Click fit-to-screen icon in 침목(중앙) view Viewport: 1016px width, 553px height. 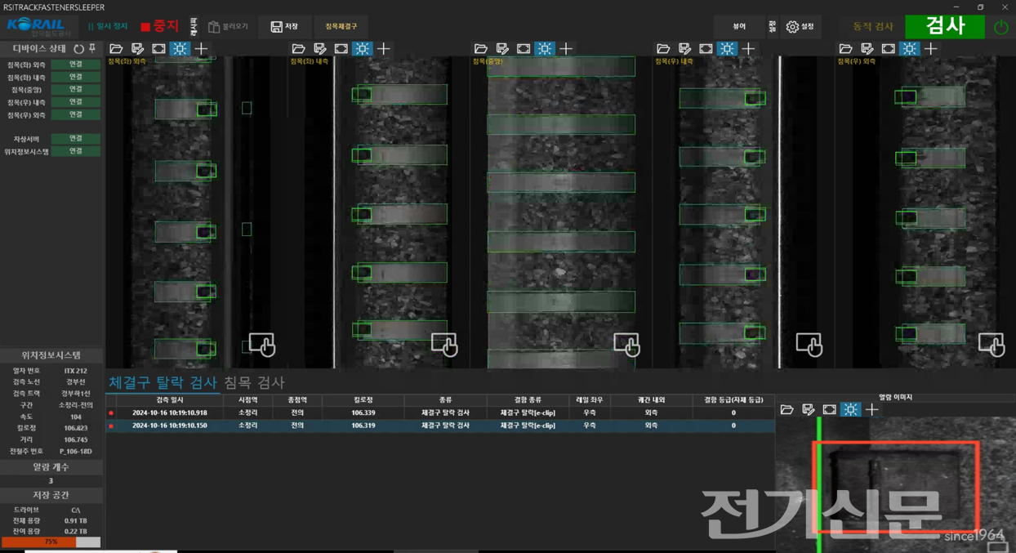(x=524, y=49)
